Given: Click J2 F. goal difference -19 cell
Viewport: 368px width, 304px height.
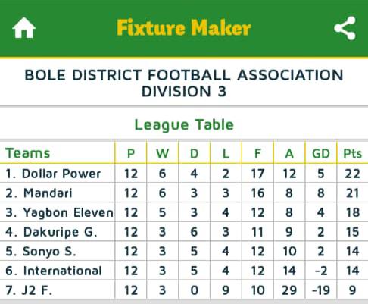Looking at the screenshot, I should 321,290.
